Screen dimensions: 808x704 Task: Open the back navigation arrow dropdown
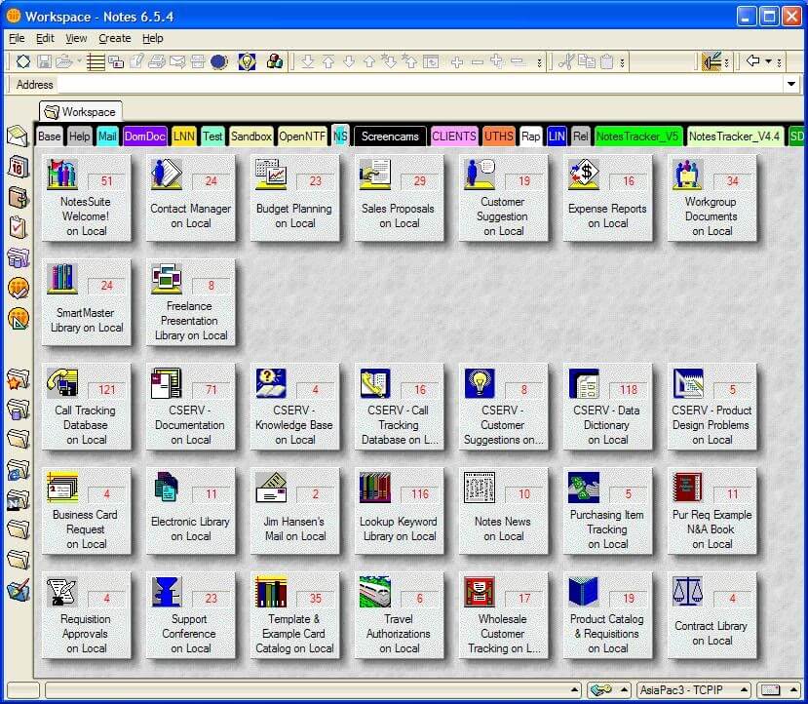[x=768, y=61]
